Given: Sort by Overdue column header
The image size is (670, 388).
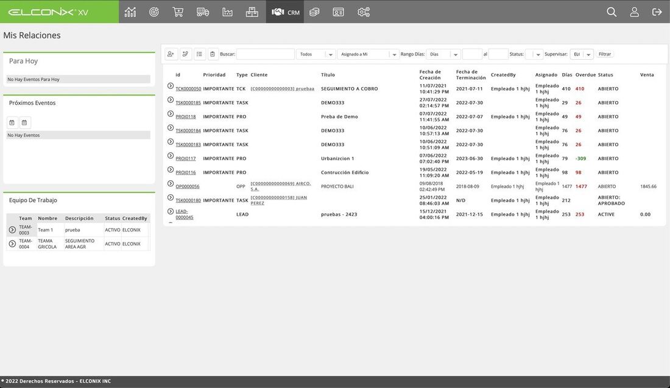Looking at the screenshot, I should pyautogui.click(x=585, y=75).
